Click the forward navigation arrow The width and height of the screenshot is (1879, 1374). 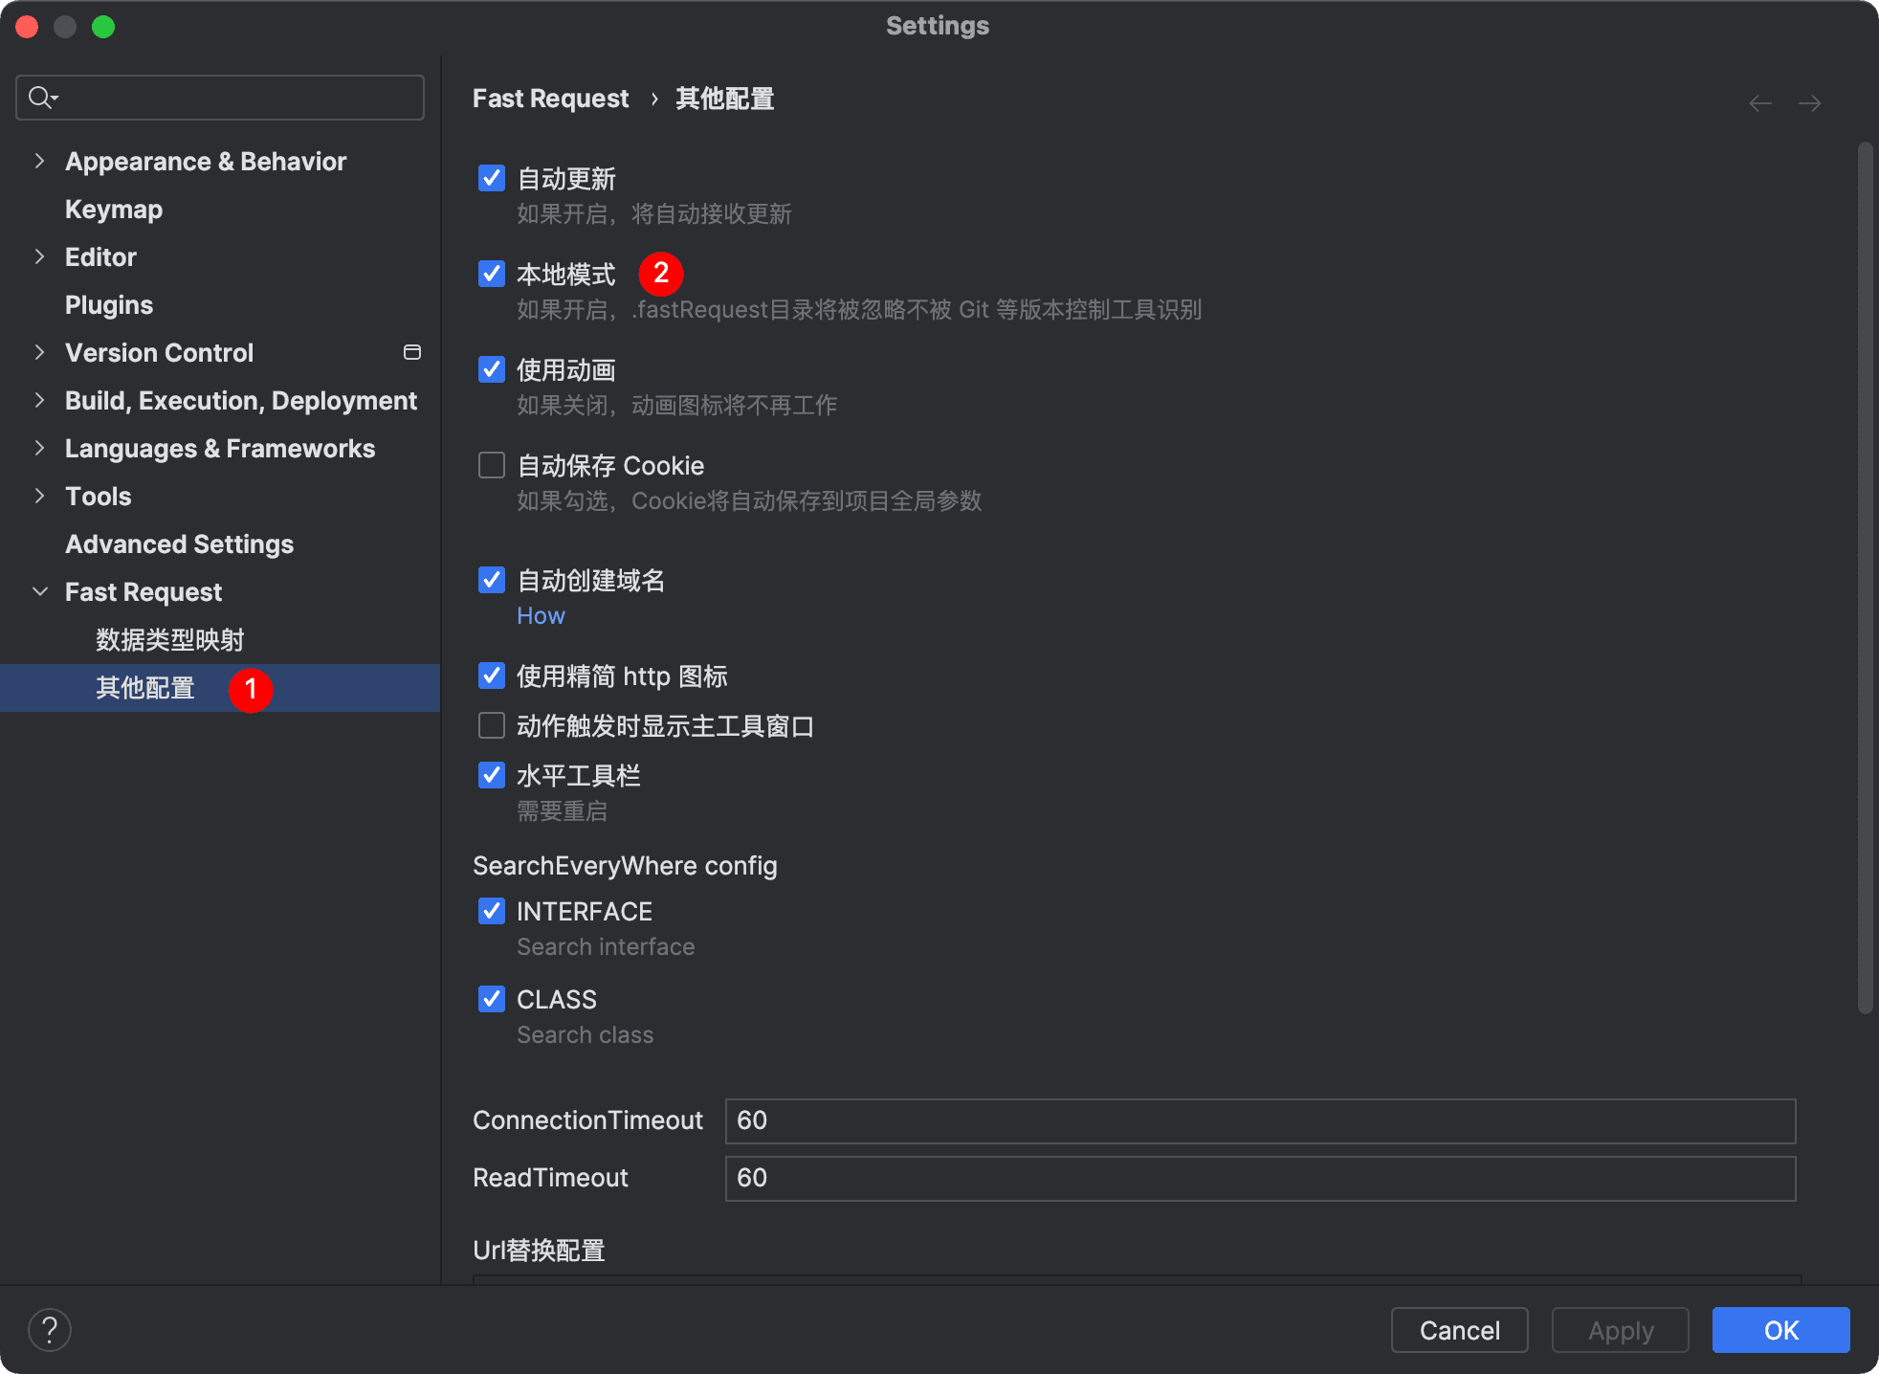tap(1809, 103)
